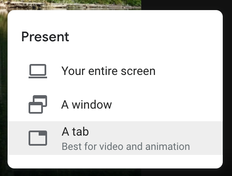Image resolution: width=232 pixels, height=176 pixels.
Task: Select the 'A tab' menu entry
Action: (115, 138)
